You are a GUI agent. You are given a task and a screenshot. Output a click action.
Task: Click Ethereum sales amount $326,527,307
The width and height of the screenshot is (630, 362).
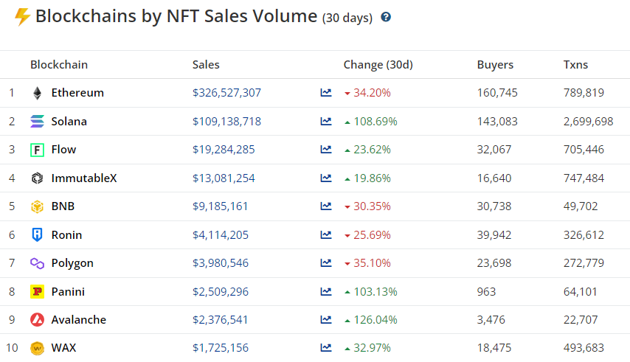[226, 93]
